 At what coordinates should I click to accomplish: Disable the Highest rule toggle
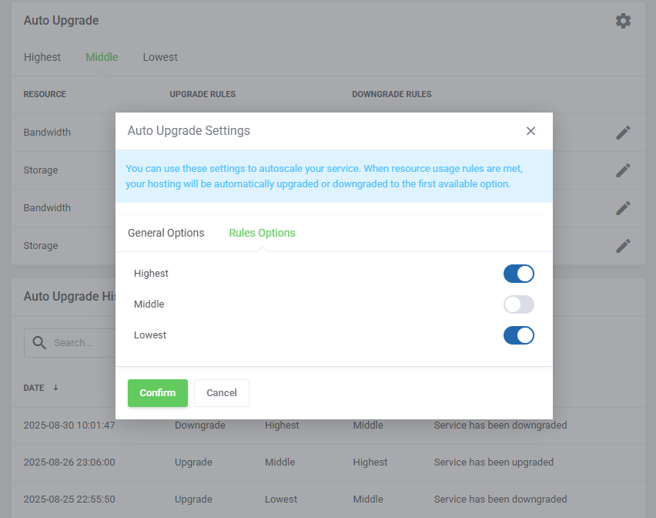[518, 274]
